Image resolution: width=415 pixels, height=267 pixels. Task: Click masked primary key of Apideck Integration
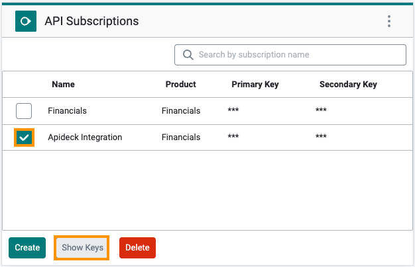pos(233,136)
